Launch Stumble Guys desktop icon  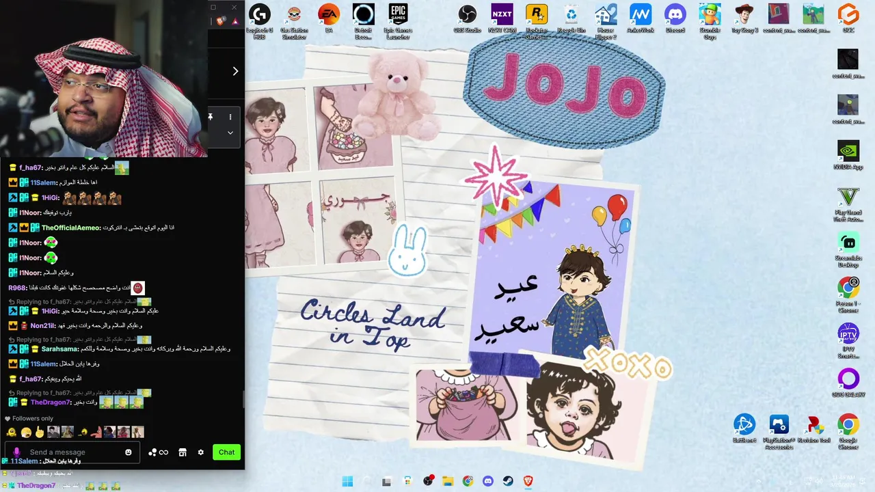(710, 20)
